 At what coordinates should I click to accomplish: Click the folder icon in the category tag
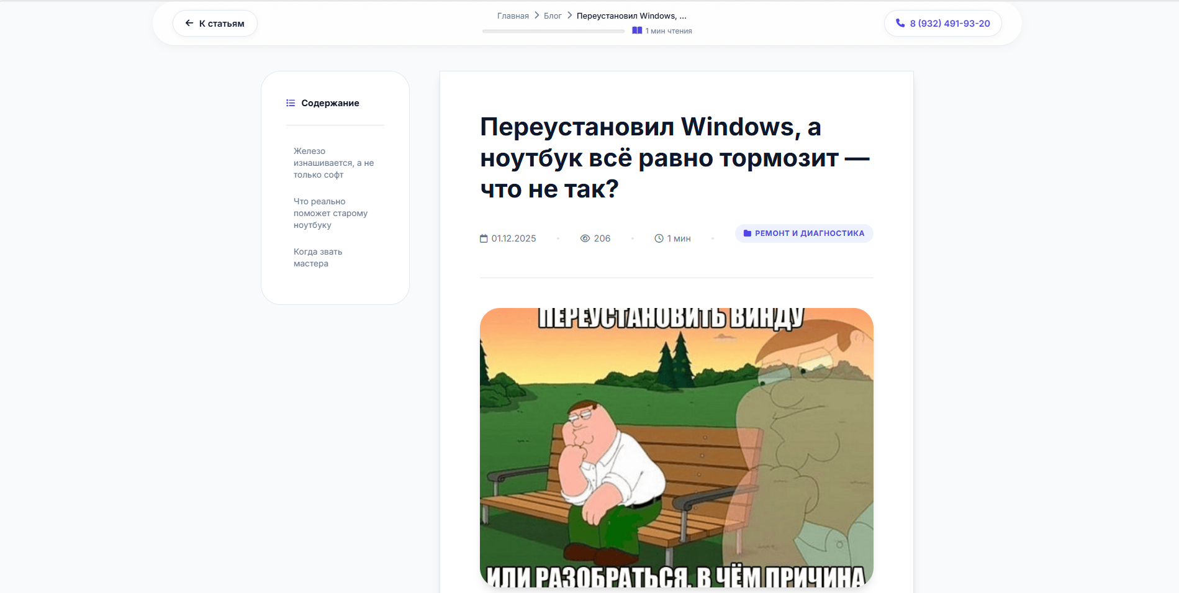[748, 233]
